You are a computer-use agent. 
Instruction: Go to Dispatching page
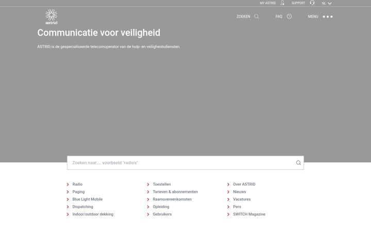point(83,207)
